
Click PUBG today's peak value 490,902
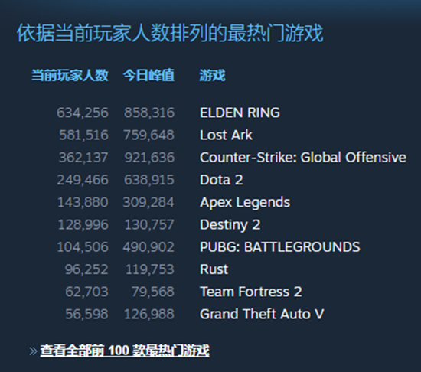click(148, 247)
